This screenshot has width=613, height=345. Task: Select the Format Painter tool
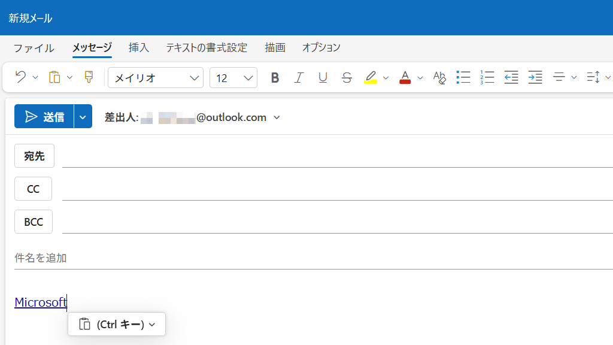[x=87, y=77]
